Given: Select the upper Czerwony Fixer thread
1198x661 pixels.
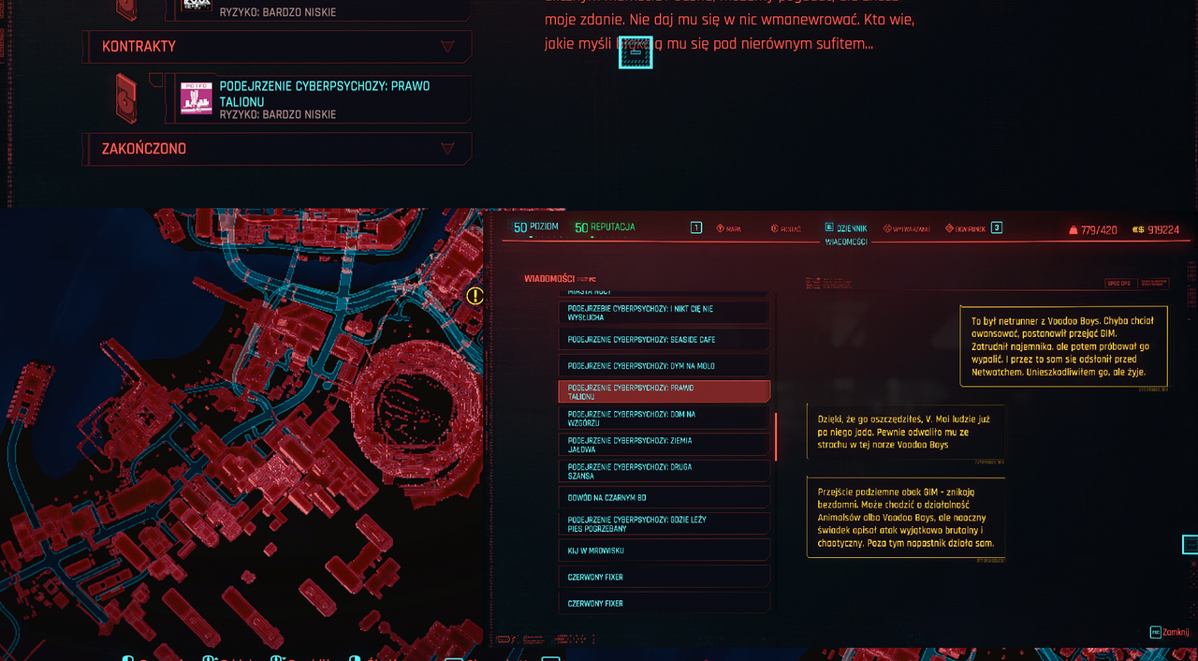Looking at the screenshot, I should (665, 577).
